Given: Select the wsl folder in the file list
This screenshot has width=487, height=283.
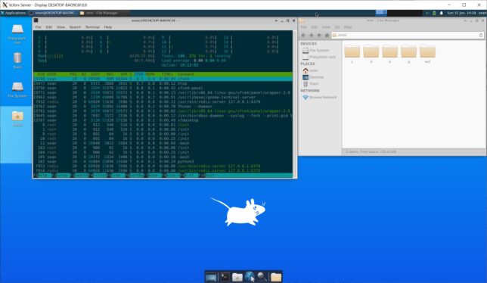Looking at the screenshot, I should [x=428, y=54].
